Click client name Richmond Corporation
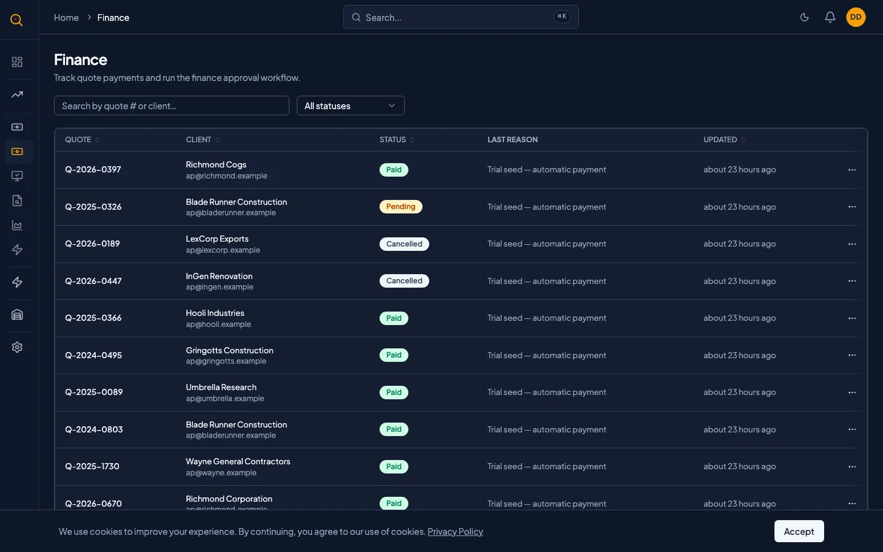883x552 pixels. (x=229, y=499)
